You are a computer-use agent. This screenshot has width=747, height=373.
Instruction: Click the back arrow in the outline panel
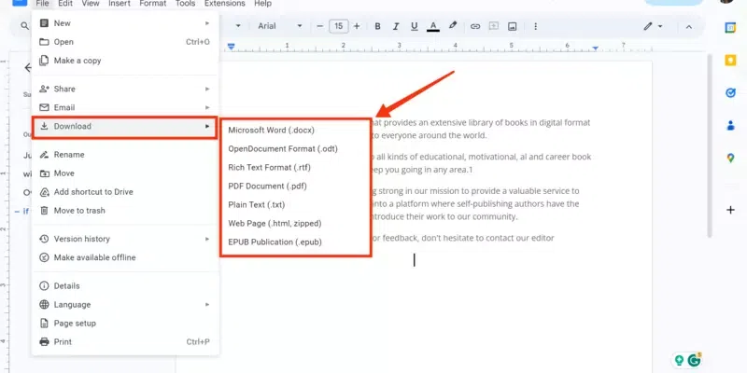click(x=28, y=68)
